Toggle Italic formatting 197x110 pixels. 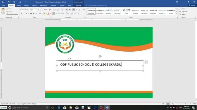pos(24,13)
